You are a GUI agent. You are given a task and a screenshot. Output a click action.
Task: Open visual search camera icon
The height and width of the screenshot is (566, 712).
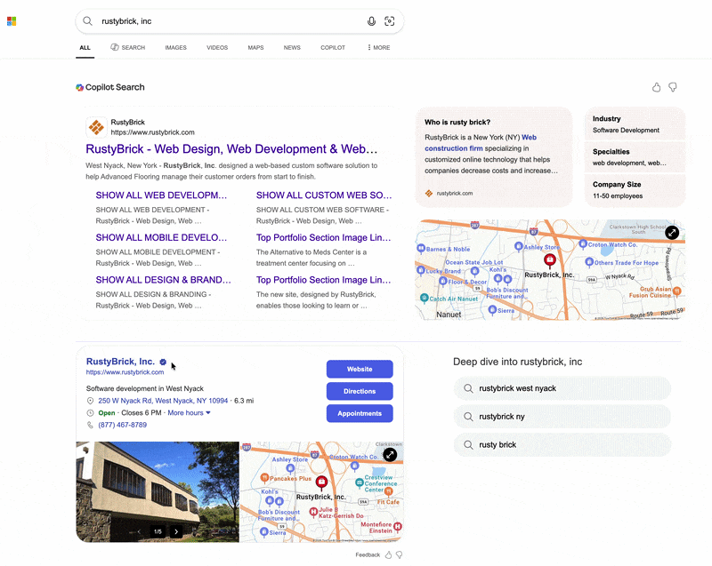[389, 21]
